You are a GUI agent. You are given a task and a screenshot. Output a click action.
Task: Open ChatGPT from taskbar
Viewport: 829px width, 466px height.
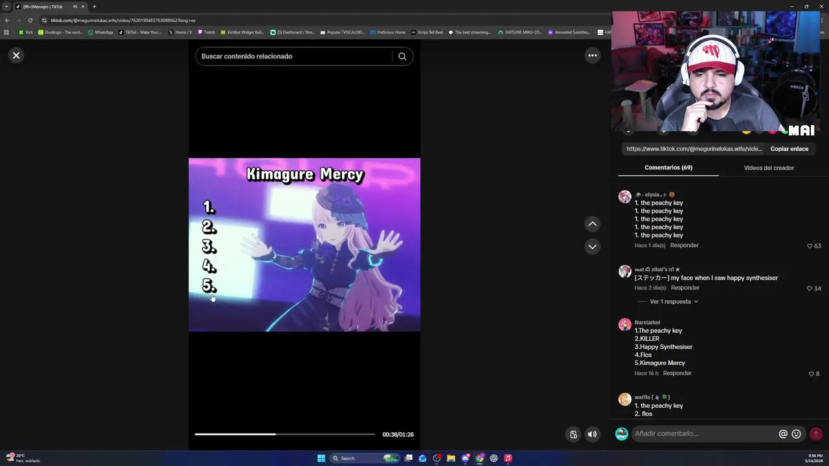coord(494,458)
